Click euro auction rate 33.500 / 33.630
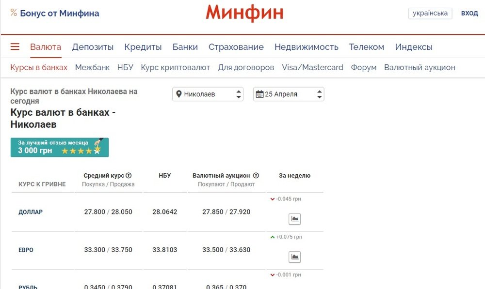 (x=226, y=250)
